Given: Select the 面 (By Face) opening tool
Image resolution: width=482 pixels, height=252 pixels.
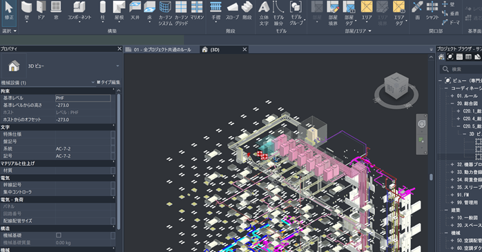Looking at the screenshot, I should coord(418,11).
